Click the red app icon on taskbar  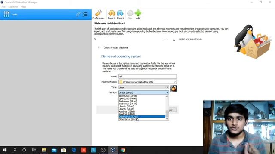pos(83,150)
